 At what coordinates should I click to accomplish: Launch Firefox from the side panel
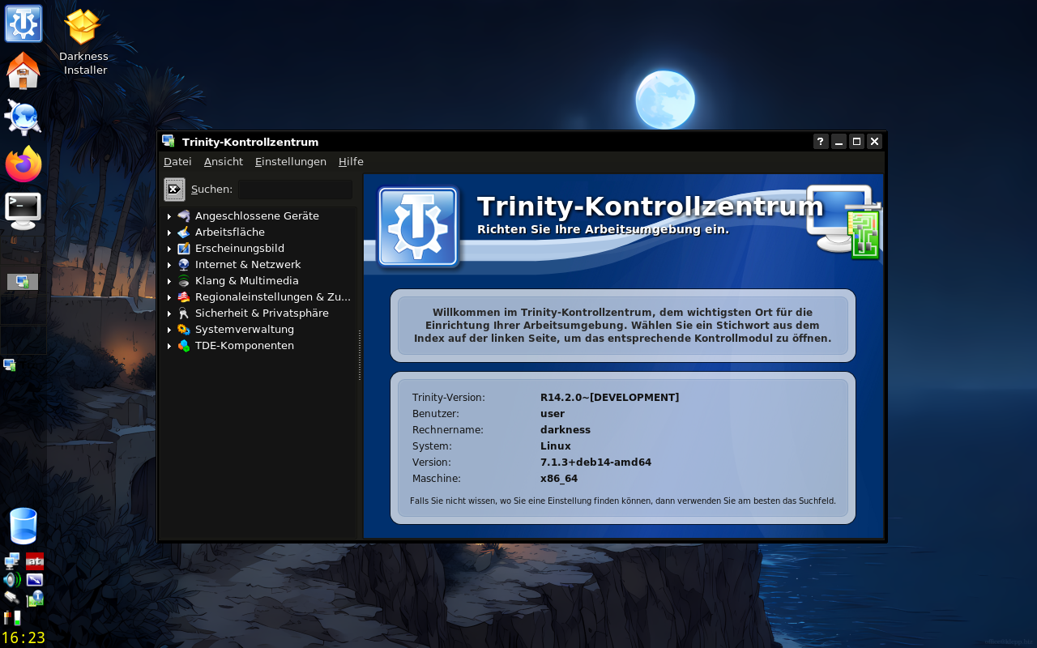tap(23, 164)
